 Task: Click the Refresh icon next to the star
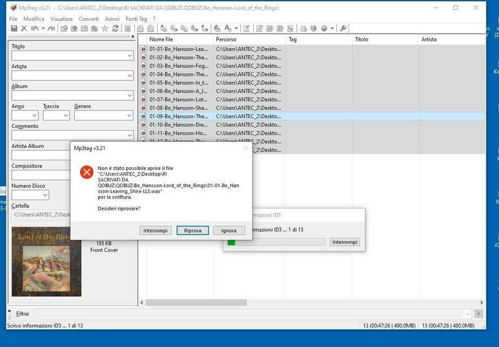115,29
